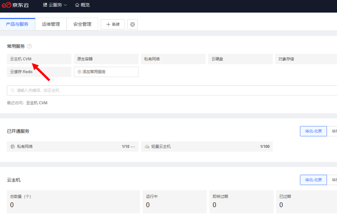Click the search magnifier icon
This screenshot has height=219, width=337.
pos(12,90)
